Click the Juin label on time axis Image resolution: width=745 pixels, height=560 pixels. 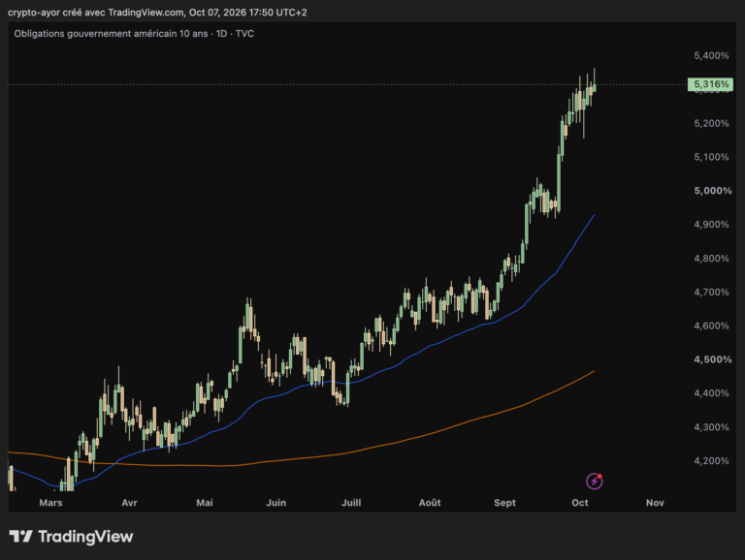click(276, 503)
